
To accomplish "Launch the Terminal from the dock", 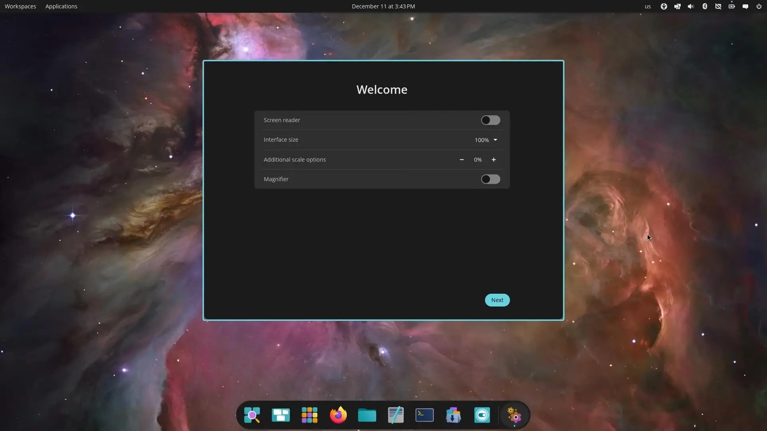I will click(x=425, y=415).
